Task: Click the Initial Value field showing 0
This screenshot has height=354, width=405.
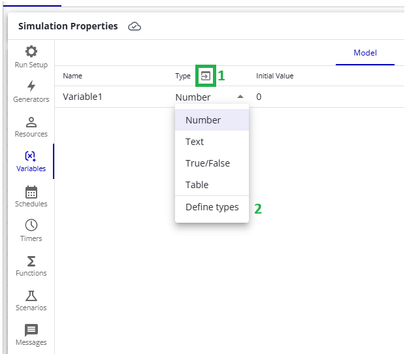Action: 259,97
